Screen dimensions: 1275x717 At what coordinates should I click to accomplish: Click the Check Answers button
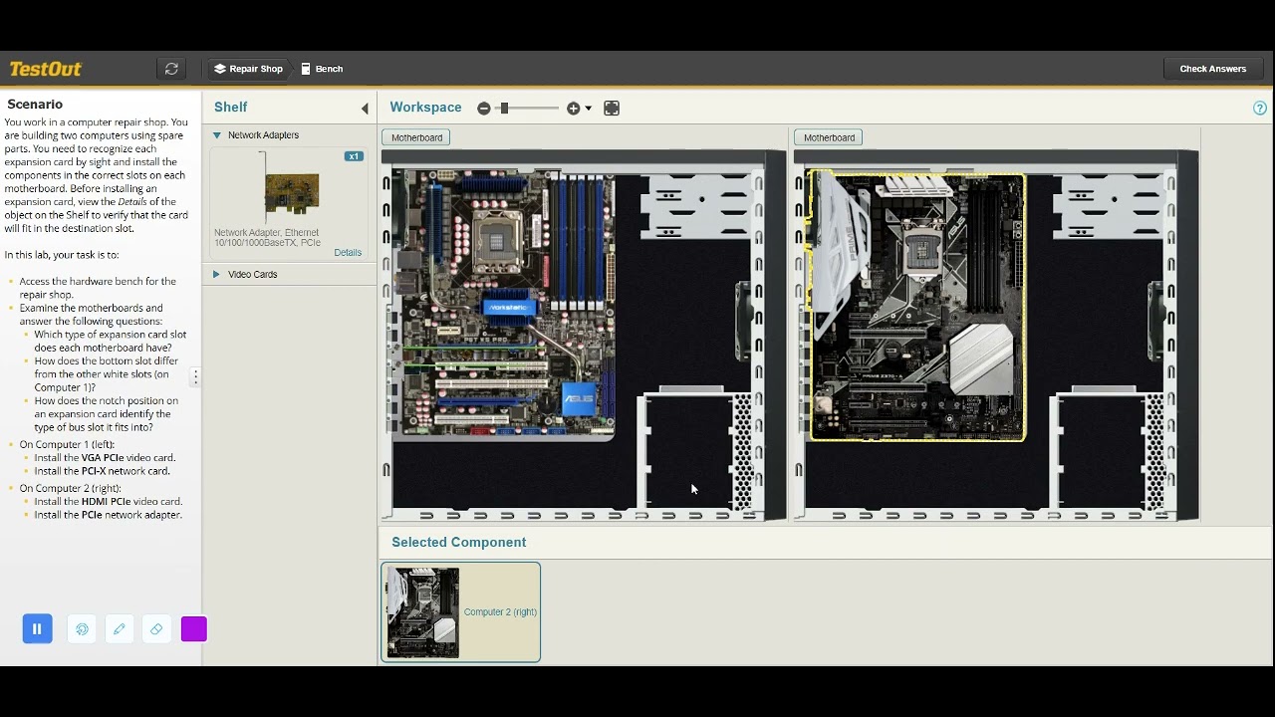[x=1212, y=69]
